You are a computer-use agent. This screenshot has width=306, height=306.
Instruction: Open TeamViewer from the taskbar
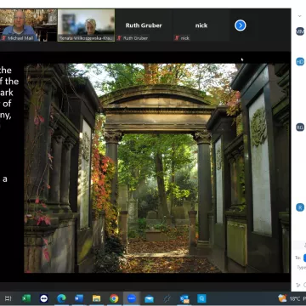tap(44, 298)
